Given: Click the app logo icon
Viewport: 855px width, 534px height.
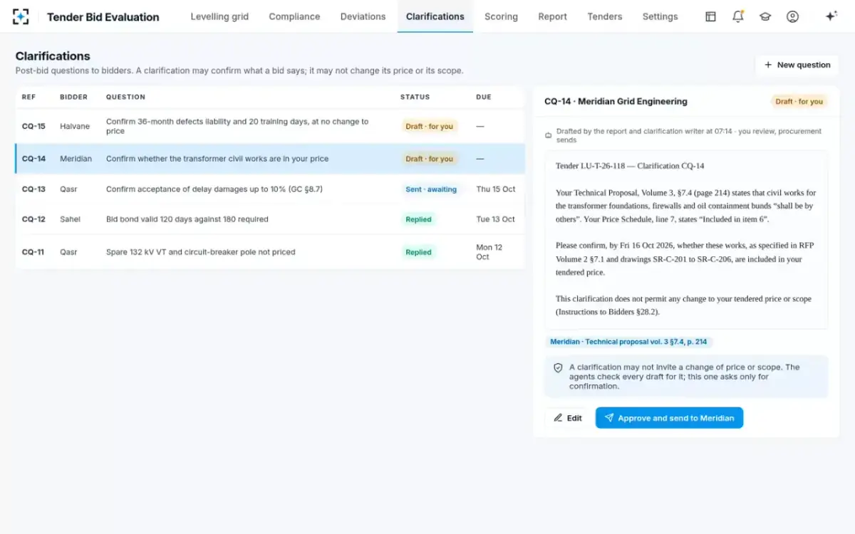Looking at the screenshot, I should point(21,16).
